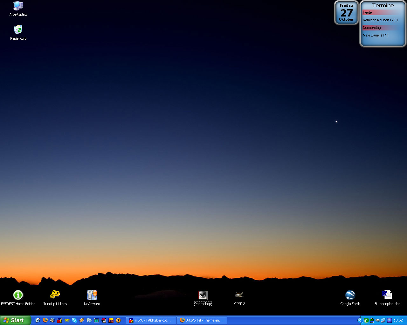The width and height of the screenshot is (407, 325).
Task: Click the calendar widget showing 27 Oktober
Action: click(x=346, y=13)
